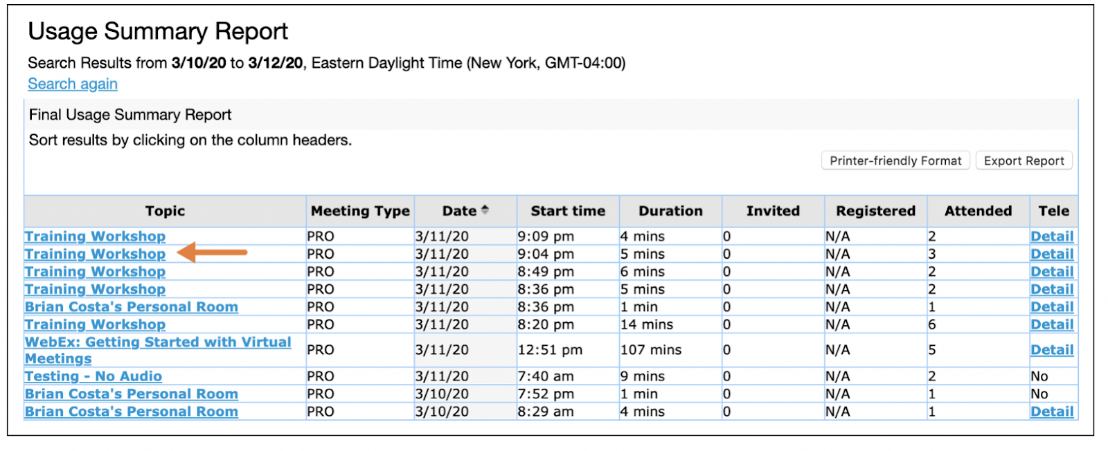
Task: Sort by the Registered column header
Action: tap(875, 211)
